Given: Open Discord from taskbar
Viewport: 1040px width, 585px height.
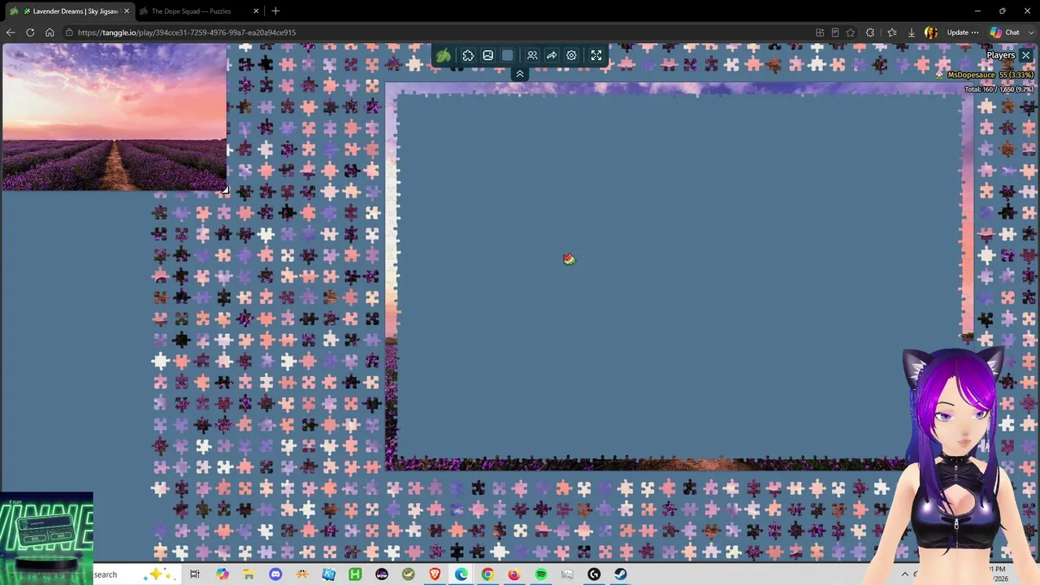Looking at the screenshot, I should click(275, 574).
